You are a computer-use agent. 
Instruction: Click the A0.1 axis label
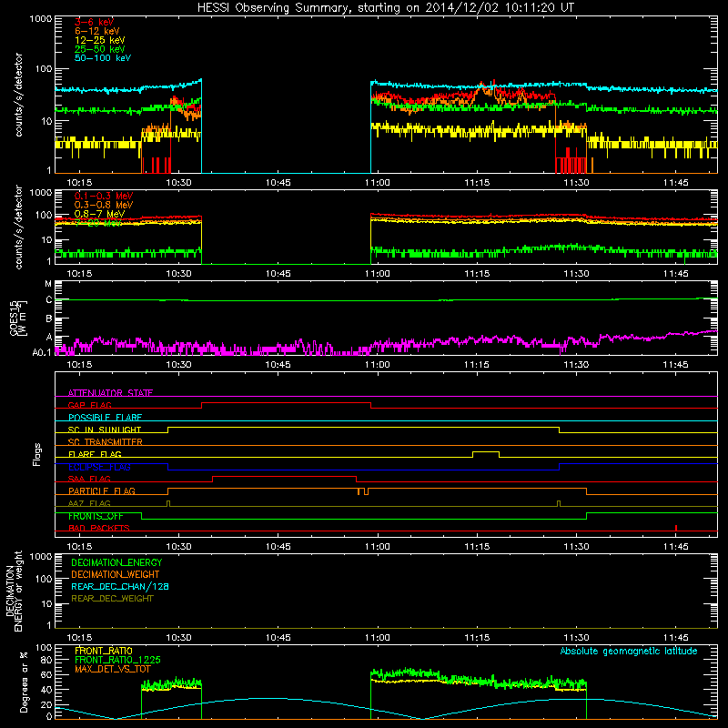click(42, 352)
